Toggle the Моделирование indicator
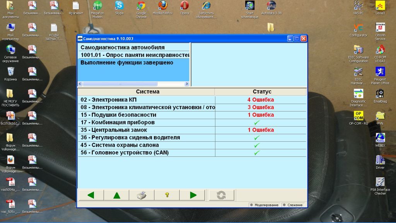Image resolution: width=396 pixels, height=223 pixels. tap(264, 205)
